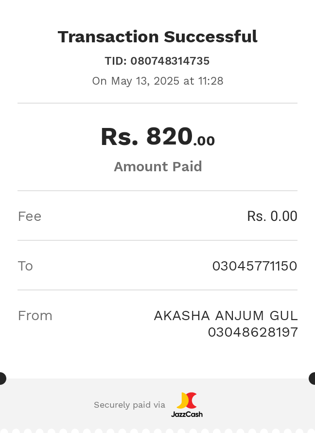Click the To label

[x=25, y=266]
